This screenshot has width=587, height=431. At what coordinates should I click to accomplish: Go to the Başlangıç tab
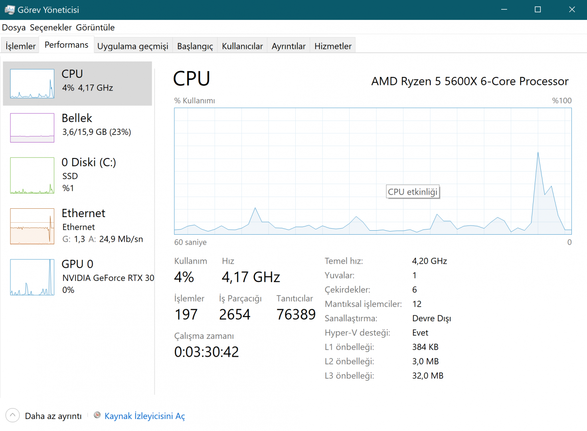[195, 46]
